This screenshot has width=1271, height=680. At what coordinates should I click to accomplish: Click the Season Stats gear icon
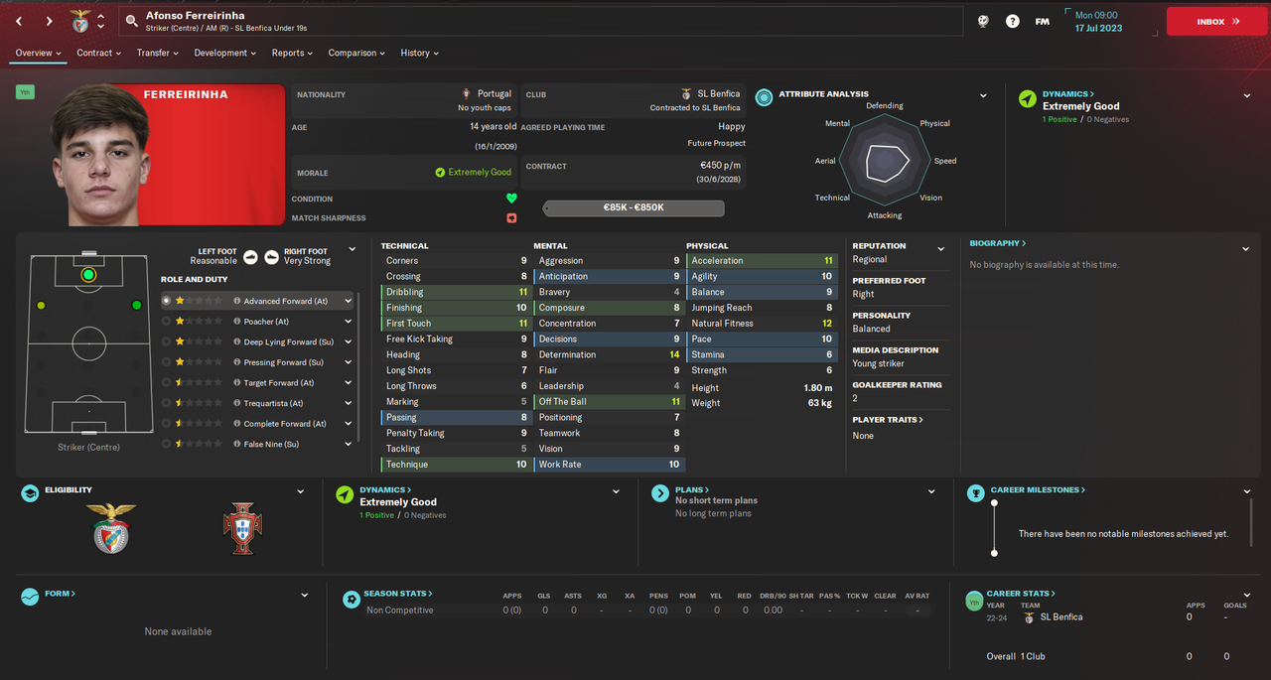[351, 600]
